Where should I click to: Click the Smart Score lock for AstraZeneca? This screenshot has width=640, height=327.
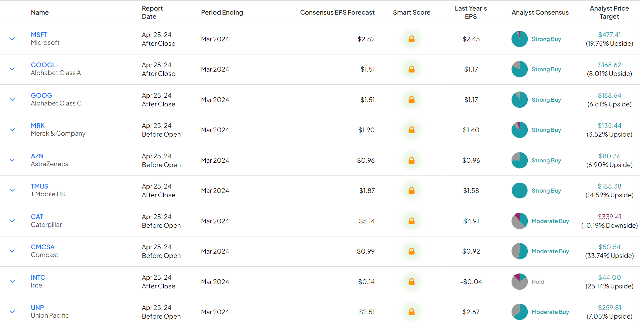[x=411, y=160]
